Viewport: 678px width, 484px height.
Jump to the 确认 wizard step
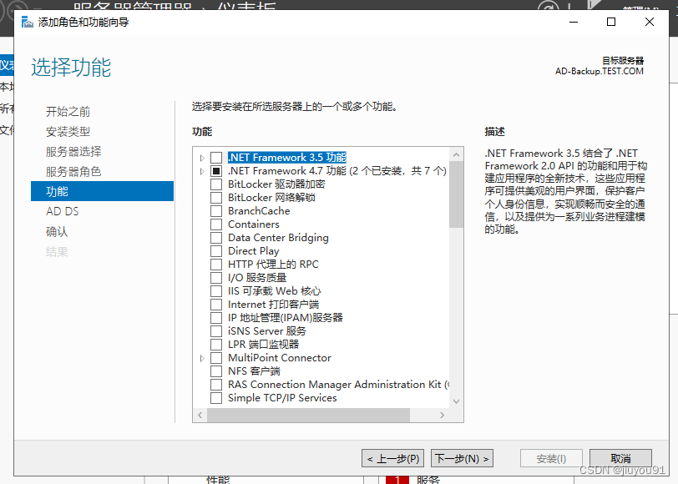pos(57,232)
